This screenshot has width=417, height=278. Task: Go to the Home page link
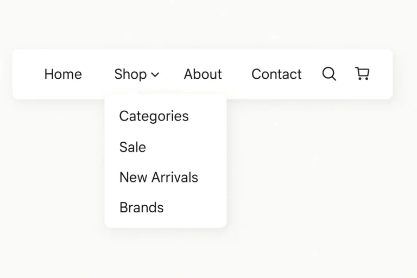(x=63, y=74)
